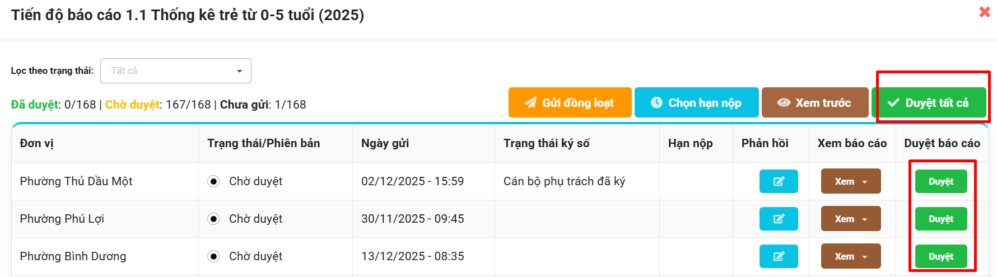Expand Xem dropdown for Phường Phú Lợi

coord(864,219)
